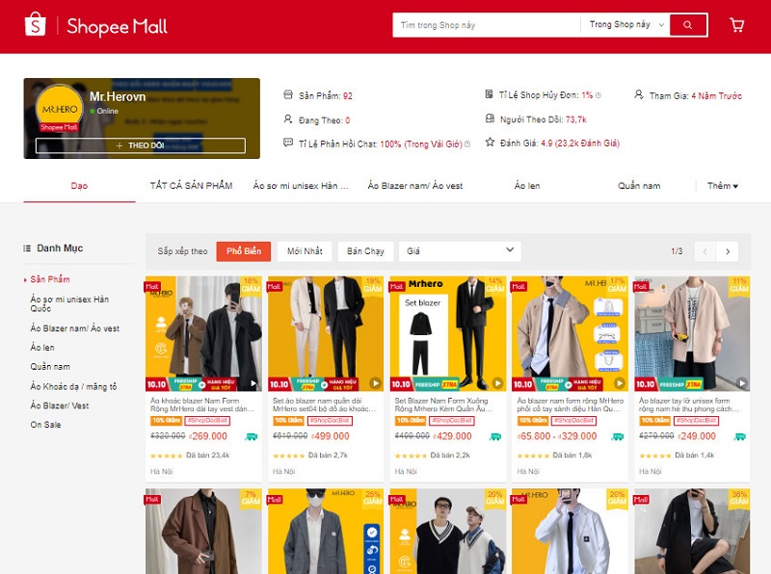Select the Phổ Biến sort option
This screenshot has width=771, height=574.
click(x=243, y=251)
